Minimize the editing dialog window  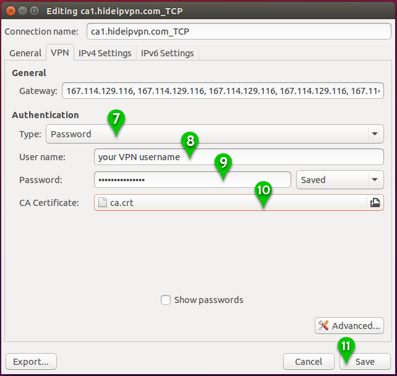coord(22,11)
